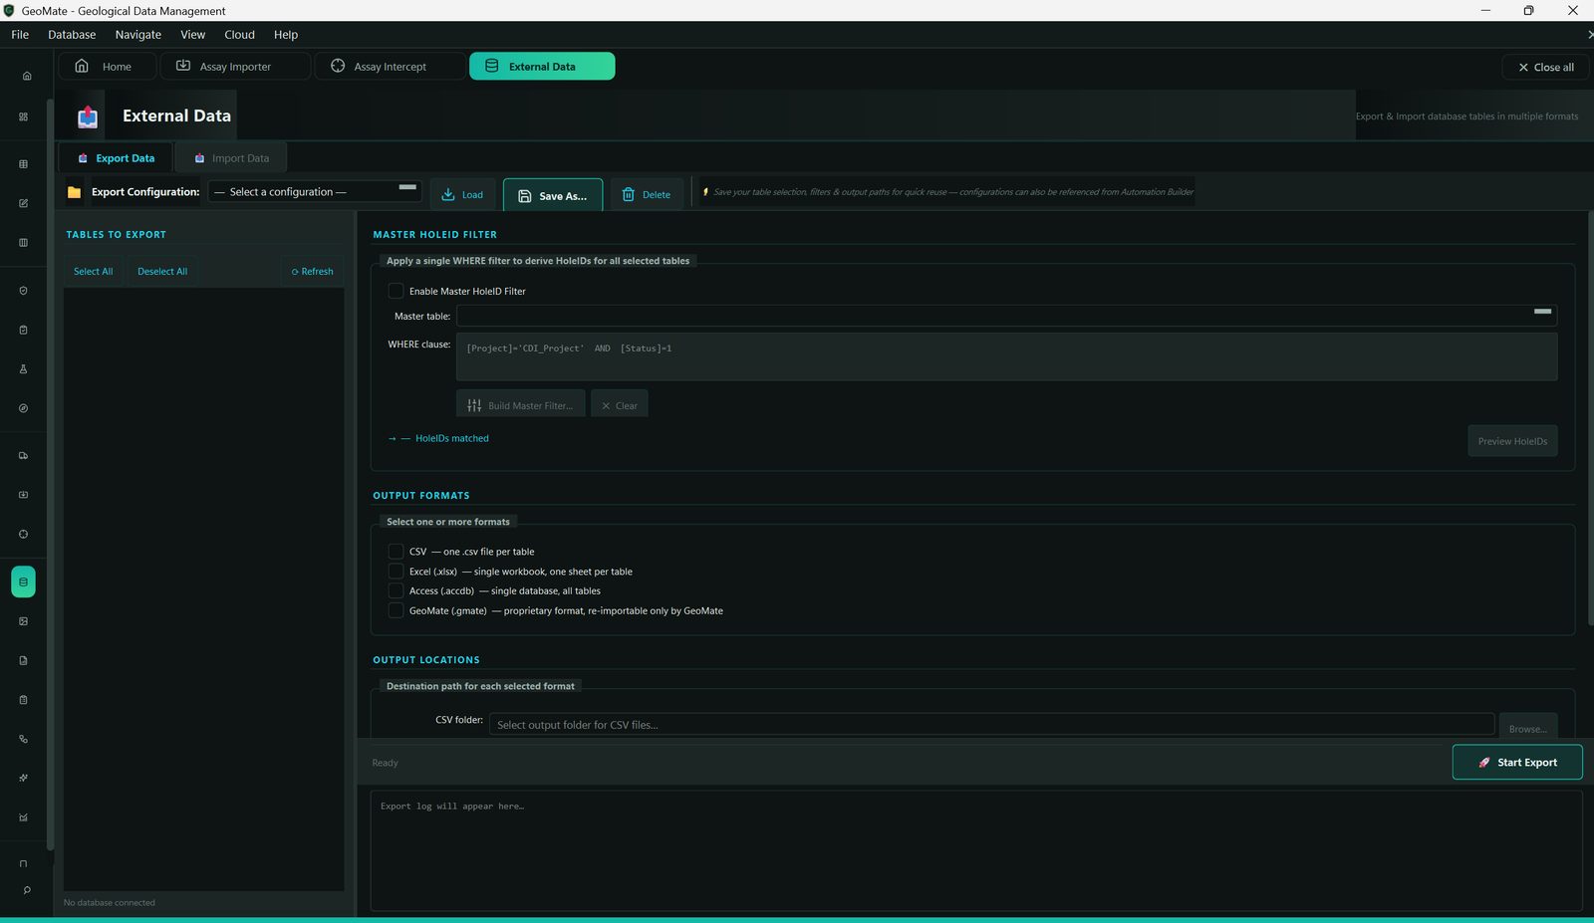
Task: Click the search magnifier icon in the sidebar
Action: (27, 890)
